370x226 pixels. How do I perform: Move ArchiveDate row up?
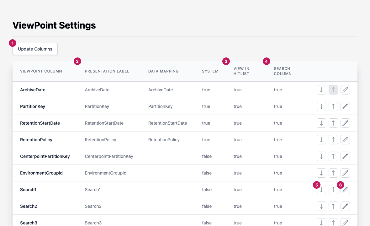[x=333, y=90]
